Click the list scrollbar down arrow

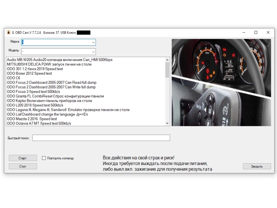167,123
